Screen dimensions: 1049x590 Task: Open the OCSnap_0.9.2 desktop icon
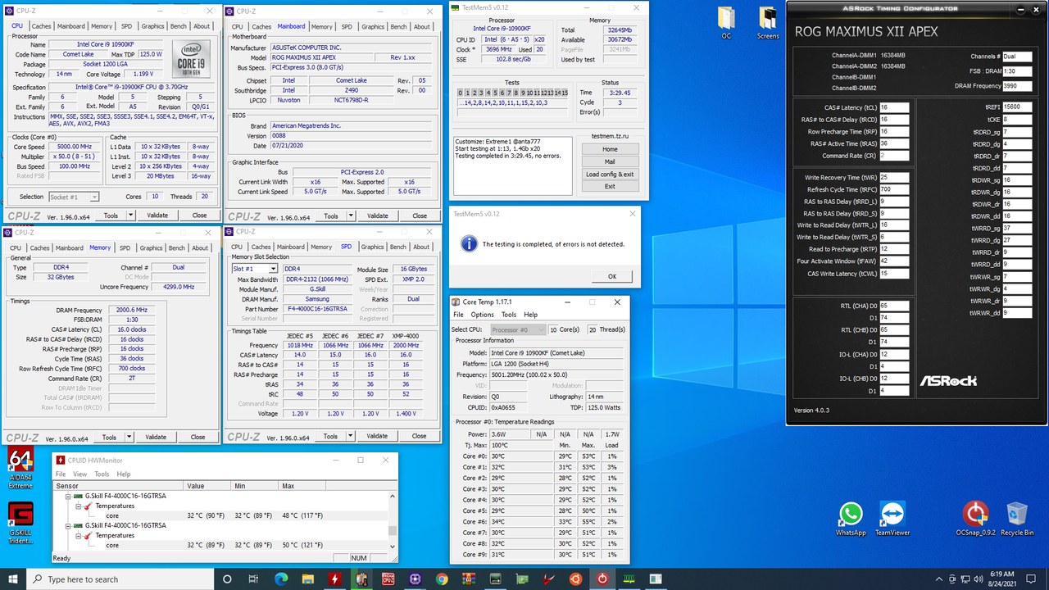coord(975,515)
